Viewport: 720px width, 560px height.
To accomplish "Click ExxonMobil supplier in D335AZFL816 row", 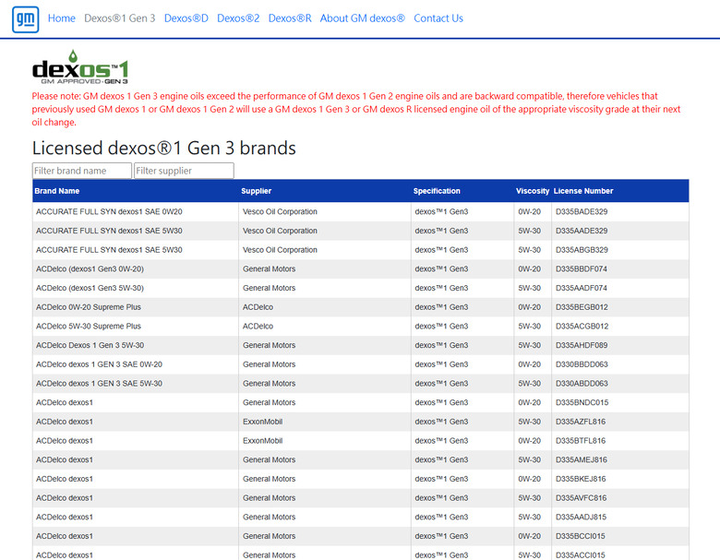I will click(x=263, y=422).
